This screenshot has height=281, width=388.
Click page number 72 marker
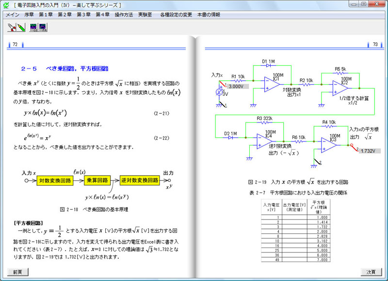15,44
